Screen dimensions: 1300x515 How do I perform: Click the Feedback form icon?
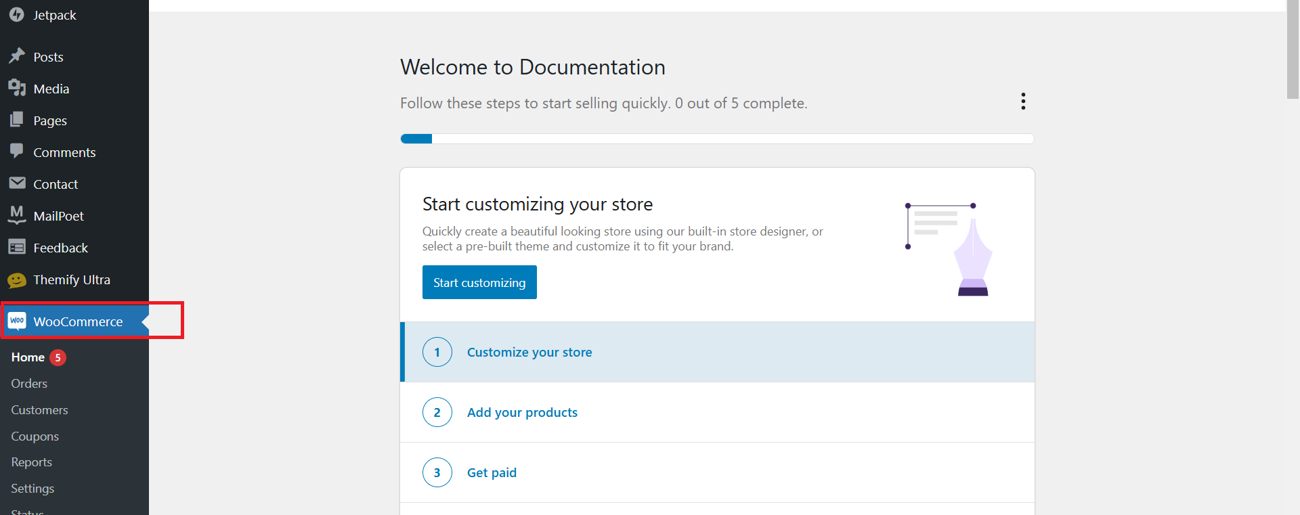17,247
